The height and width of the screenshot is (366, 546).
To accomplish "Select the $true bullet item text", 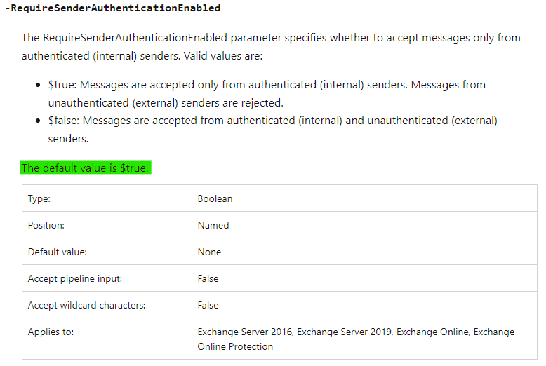I will pos(267,93).
